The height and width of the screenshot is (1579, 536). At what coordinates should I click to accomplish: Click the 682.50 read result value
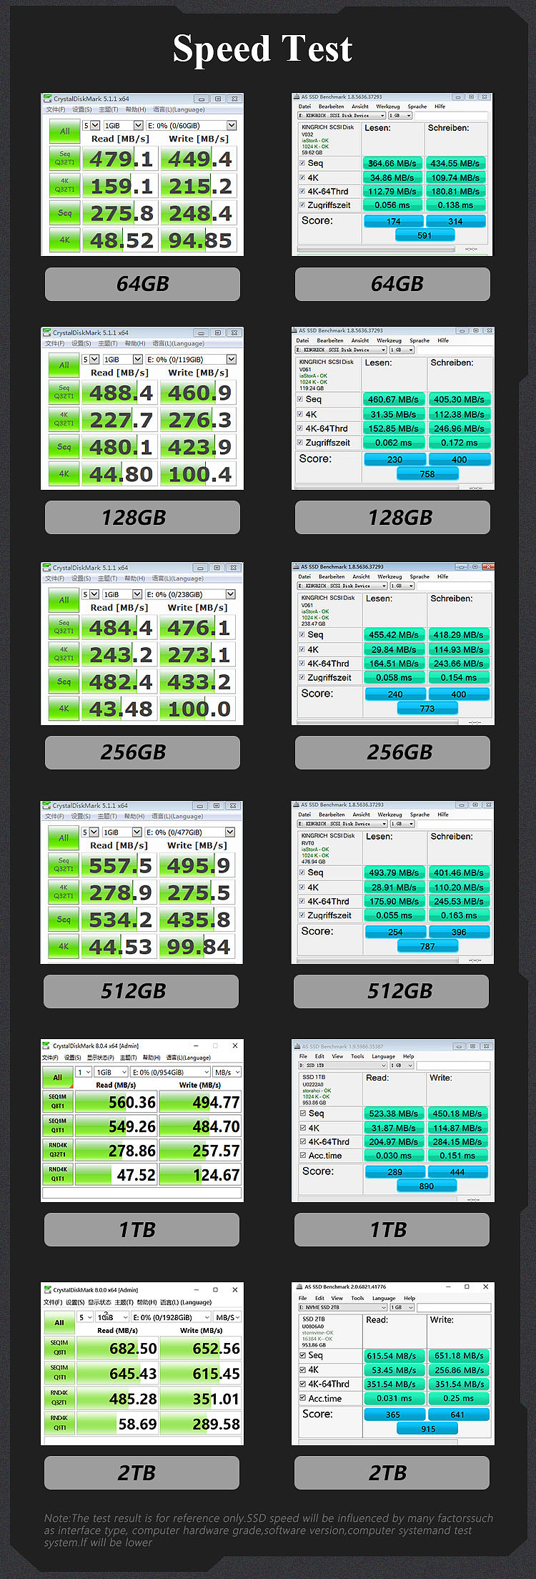click(133, 1348)
